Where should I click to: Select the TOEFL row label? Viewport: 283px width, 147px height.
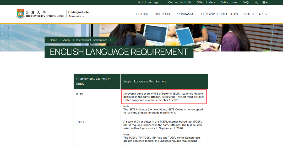80,122
